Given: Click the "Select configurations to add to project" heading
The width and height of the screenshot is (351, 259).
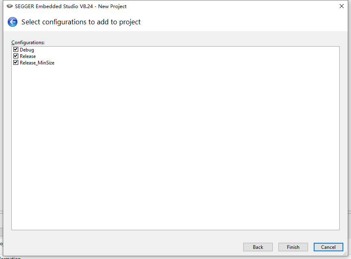Looking at the screenshot, I should (x=81, y=22).
